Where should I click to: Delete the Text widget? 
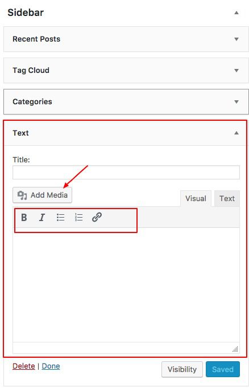point(24,366)
